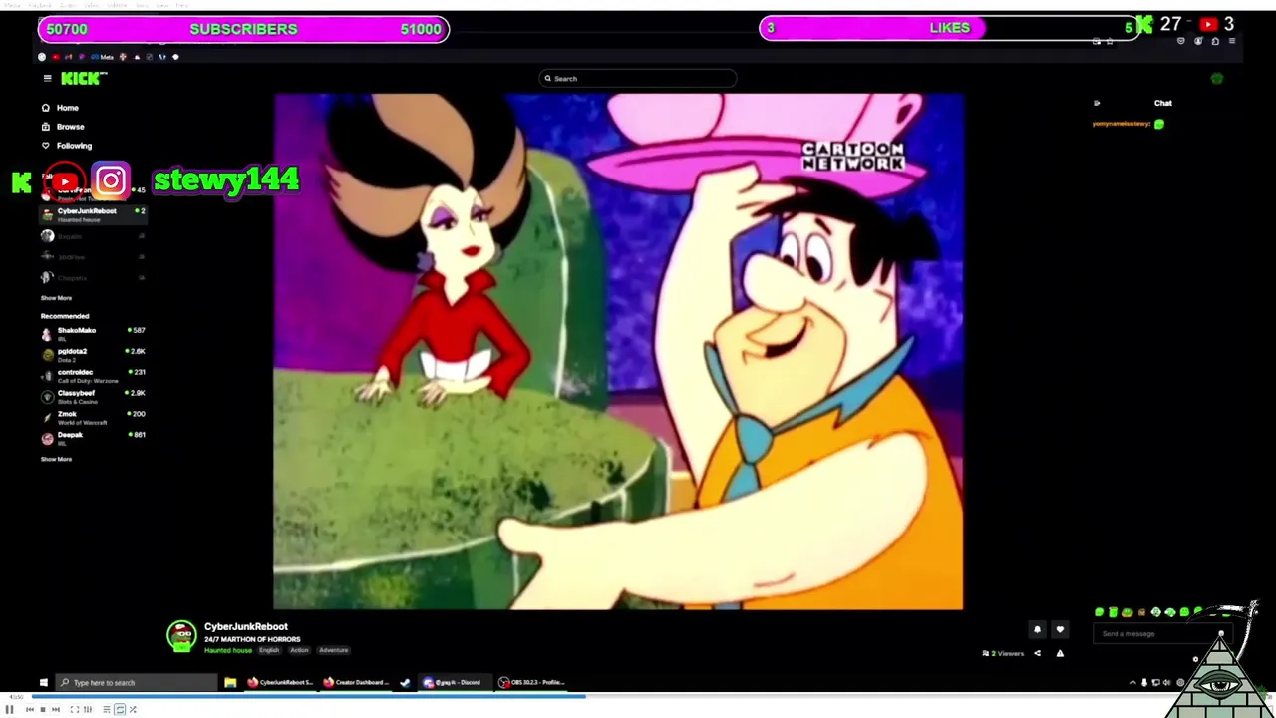Switch to the CyberJunkReboot Firefox taskbar window
This screenshot has height=718, width=1276.
[280, 682]
